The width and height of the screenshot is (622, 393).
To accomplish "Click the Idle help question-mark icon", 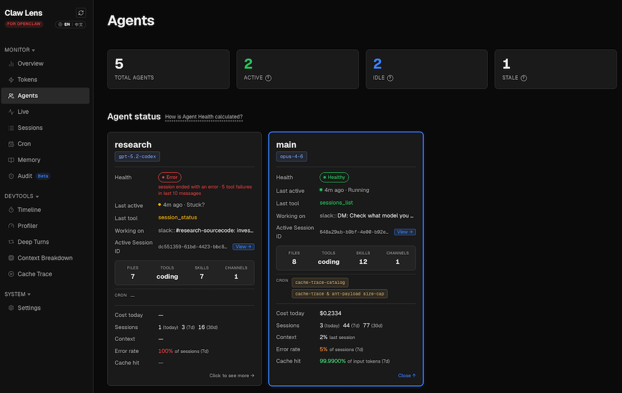I will coord(390,78).
